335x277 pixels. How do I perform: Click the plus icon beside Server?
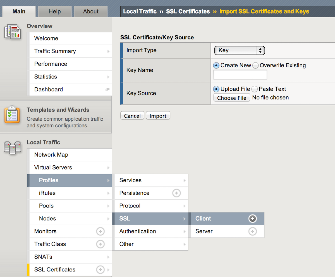click(252, 231)
